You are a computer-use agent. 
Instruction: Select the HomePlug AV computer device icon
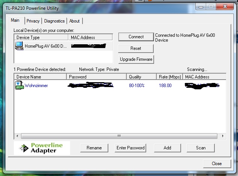tap(19, 46)
